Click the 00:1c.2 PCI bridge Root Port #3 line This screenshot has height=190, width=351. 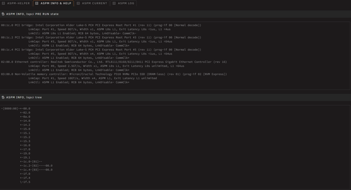[101, 37]
